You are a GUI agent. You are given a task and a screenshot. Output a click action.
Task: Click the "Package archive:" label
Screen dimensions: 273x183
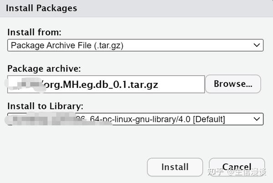(x=44, y=69)
